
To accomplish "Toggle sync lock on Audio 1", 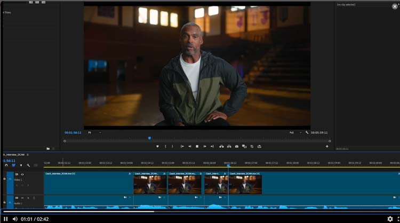I will (17, 198).
